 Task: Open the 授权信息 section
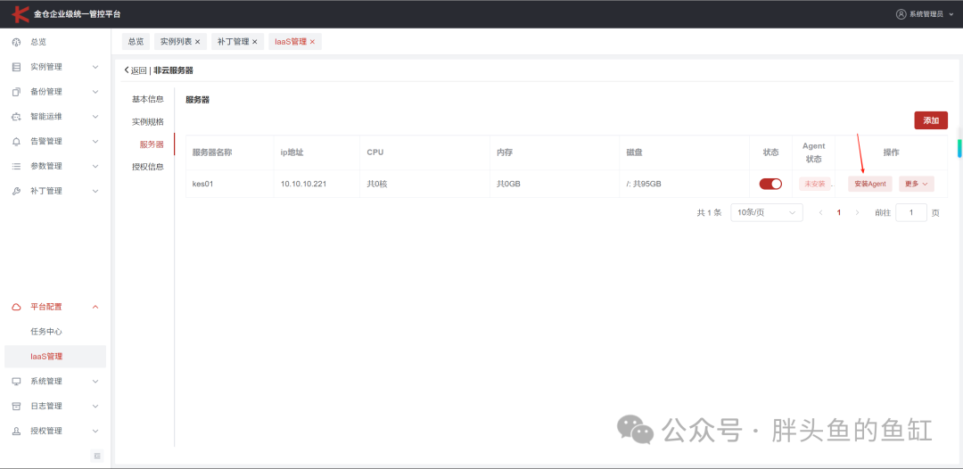pyautogui.click(x=148, y=167)
